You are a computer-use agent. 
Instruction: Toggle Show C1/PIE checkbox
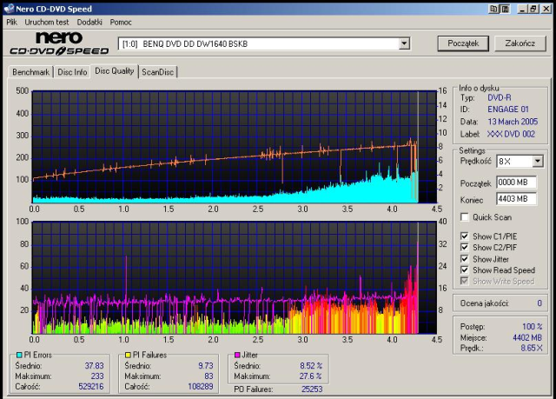pyautogui.click(x=465, y=236)
